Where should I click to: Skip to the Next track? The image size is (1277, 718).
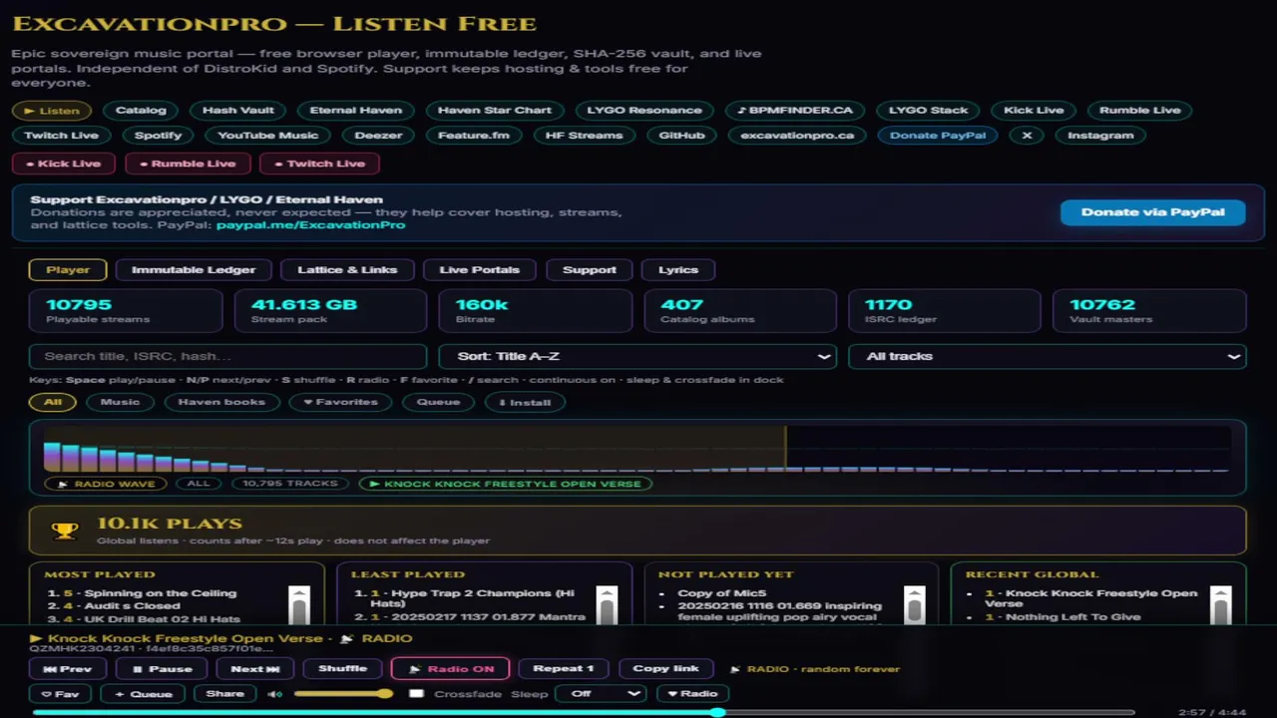tap(256, 669)
